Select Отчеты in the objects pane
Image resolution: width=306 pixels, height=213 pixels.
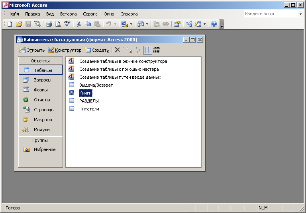41,100
